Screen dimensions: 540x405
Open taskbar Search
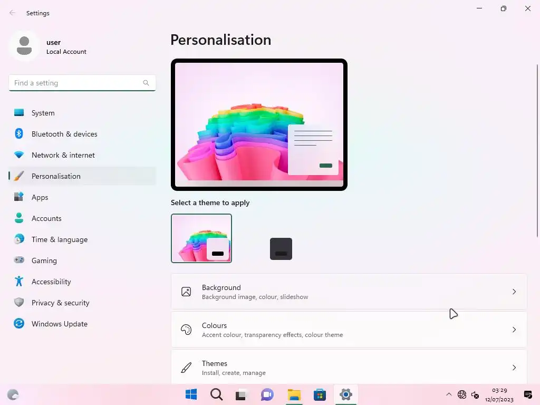(217, 394)
